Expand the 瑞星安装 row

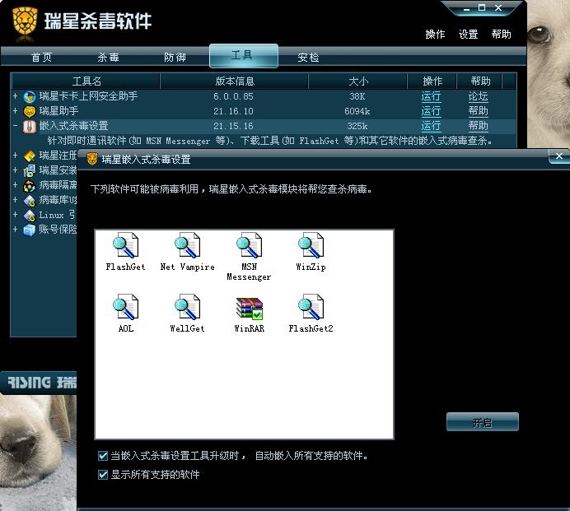pyautogui.click(x=16, y=170)
